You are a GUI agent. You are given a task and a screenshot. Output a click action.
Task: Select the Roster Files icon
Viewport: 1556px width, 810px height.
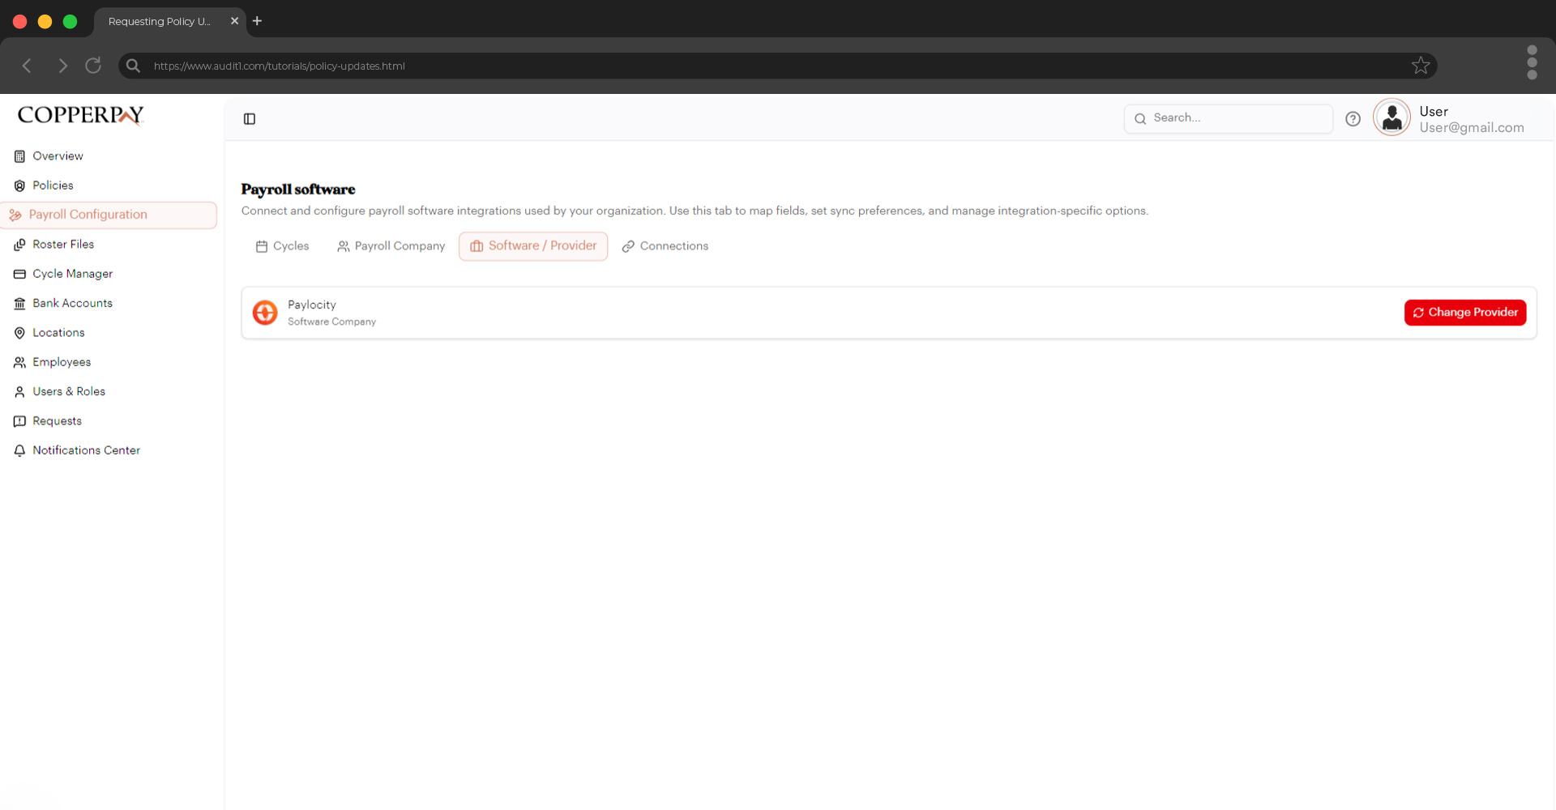click(x=19, y=244)
